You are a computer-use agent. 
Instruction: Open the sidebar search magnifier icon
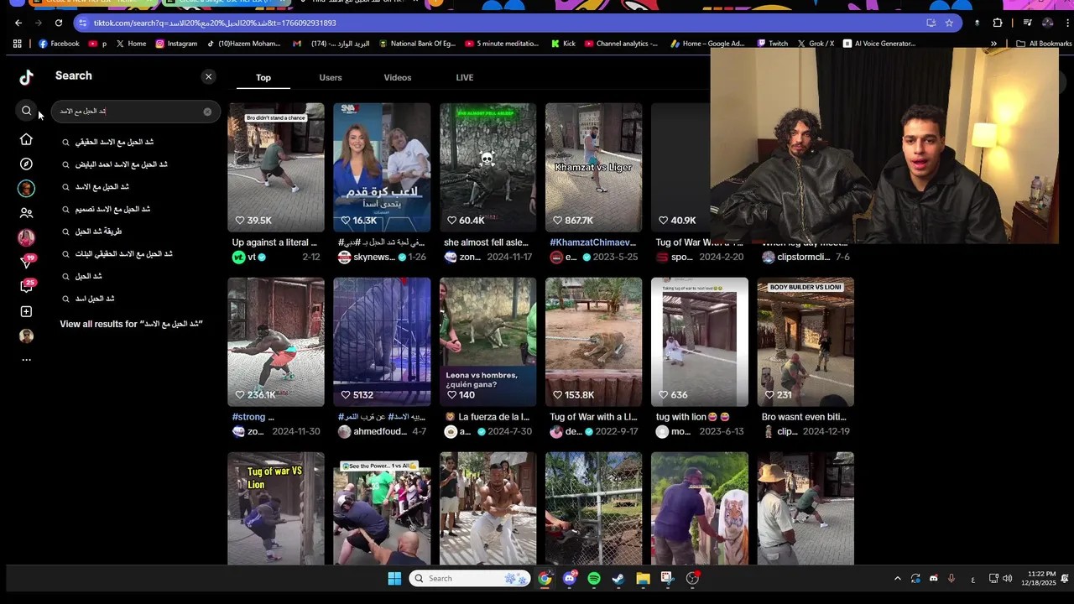pyautogui.click(x=26, y=111)
